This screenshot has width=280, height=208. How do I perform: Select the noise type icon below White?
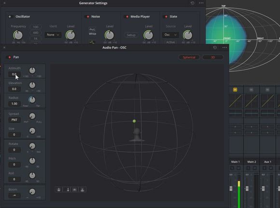(92, 42)
